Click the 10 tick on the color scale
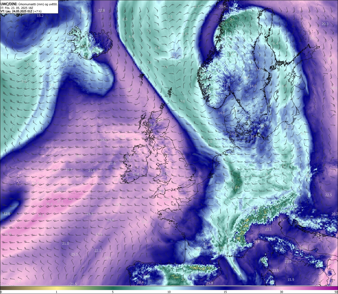 pos(169,292)
